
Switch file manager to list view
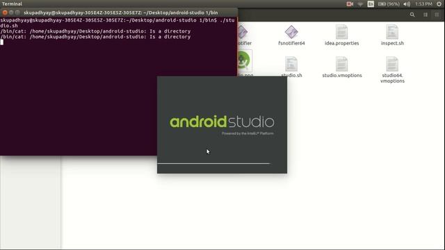pos(425,15)
